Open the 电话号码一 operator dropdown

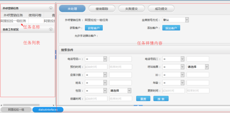(96, 59)
